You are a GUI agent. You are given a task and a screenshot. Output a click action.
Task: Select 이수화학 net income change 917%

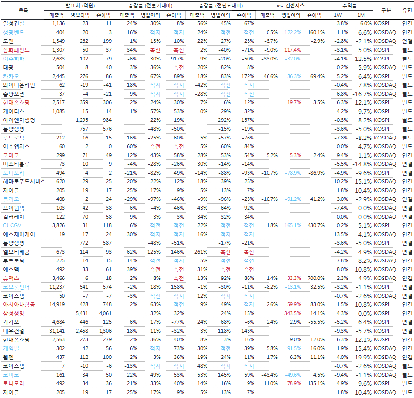[177, 59]
